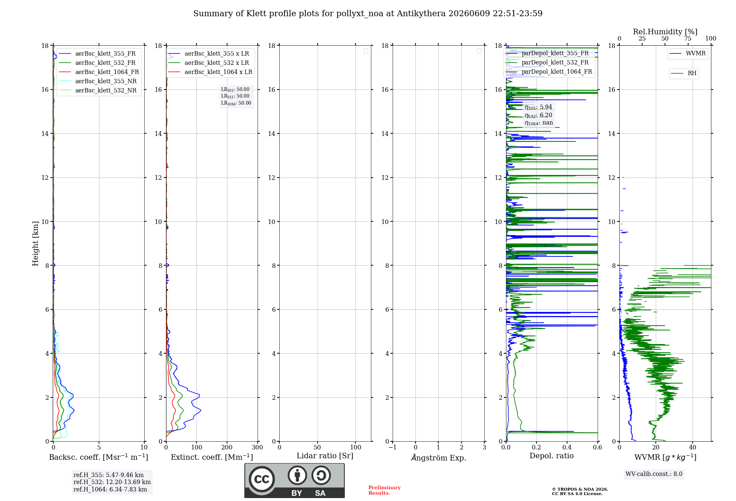Click the red 'Preliminary Results.' note

pos(385,490)
